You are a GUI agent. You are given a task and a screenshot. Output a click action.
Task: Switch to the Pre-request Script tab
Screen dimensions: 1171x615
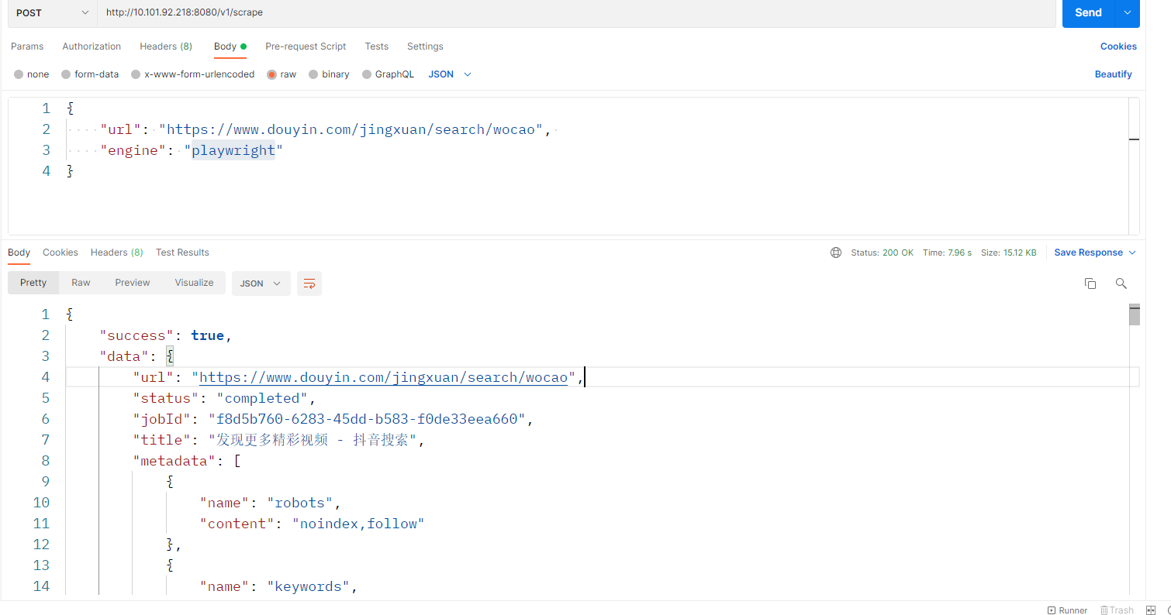click(x=306, y=46)
